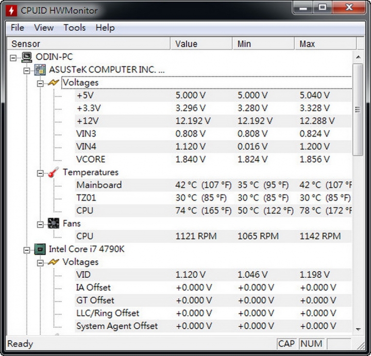Select the ASUSTeK COMPUTER INC. label
The image size is (371, 356).
coord(107,69)
